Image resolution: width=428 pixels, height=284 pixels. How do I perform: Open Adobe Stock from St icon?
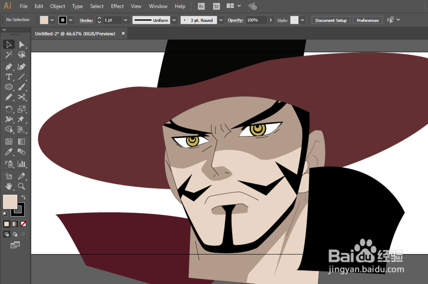click(x=216, y=6)
